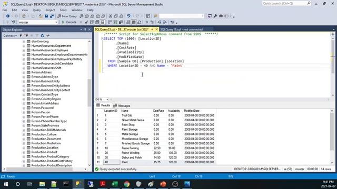Open the Connect dropdown in Object Explorer
The height and width of the screenshot is (189, 337).
(10, 36)
